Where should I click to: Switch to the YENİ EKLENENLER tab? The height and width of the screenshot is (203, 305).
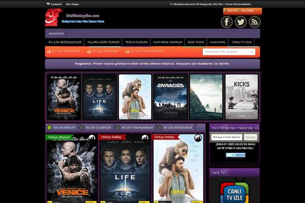pyautogui.click(x=62, y=127)
